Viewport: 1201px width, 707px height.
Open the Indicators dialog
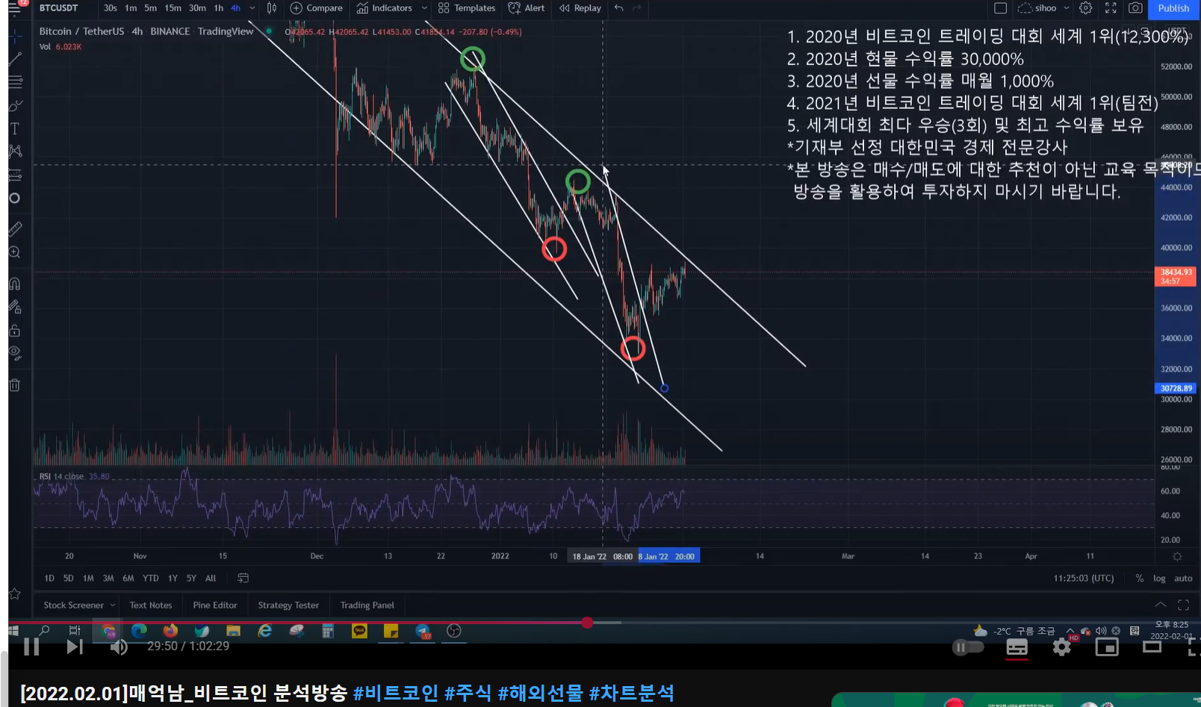click(385, 8)
